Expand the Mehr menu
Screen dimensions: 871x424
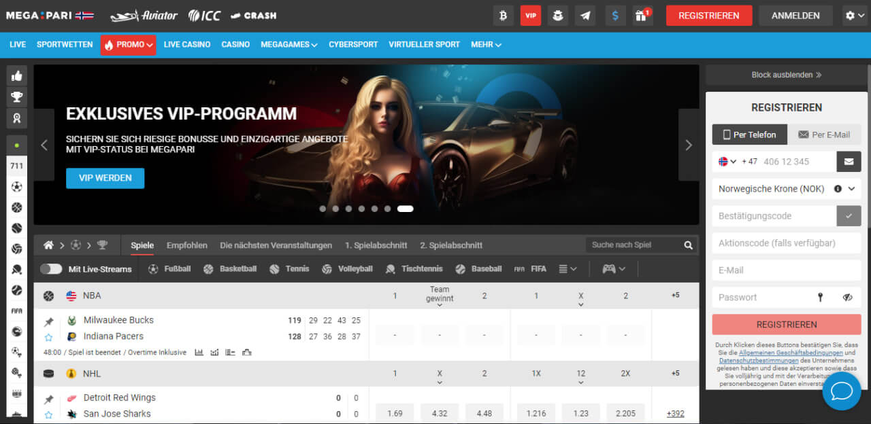coord(486,45)
